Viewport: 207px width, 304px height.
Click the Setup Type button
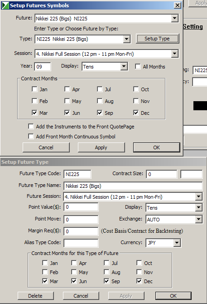(x=157, y=39)
